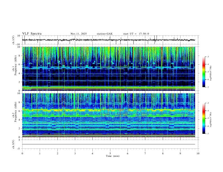Click time axis tick label "3"
223x172 pixels.
(75, 153)
